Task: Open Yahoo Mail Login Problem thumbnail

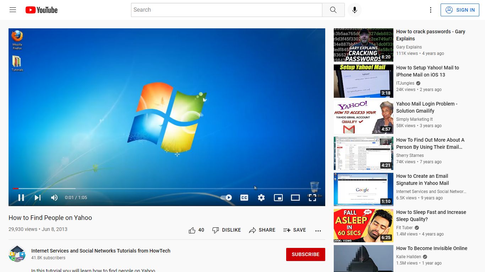Action: [364, 117]
